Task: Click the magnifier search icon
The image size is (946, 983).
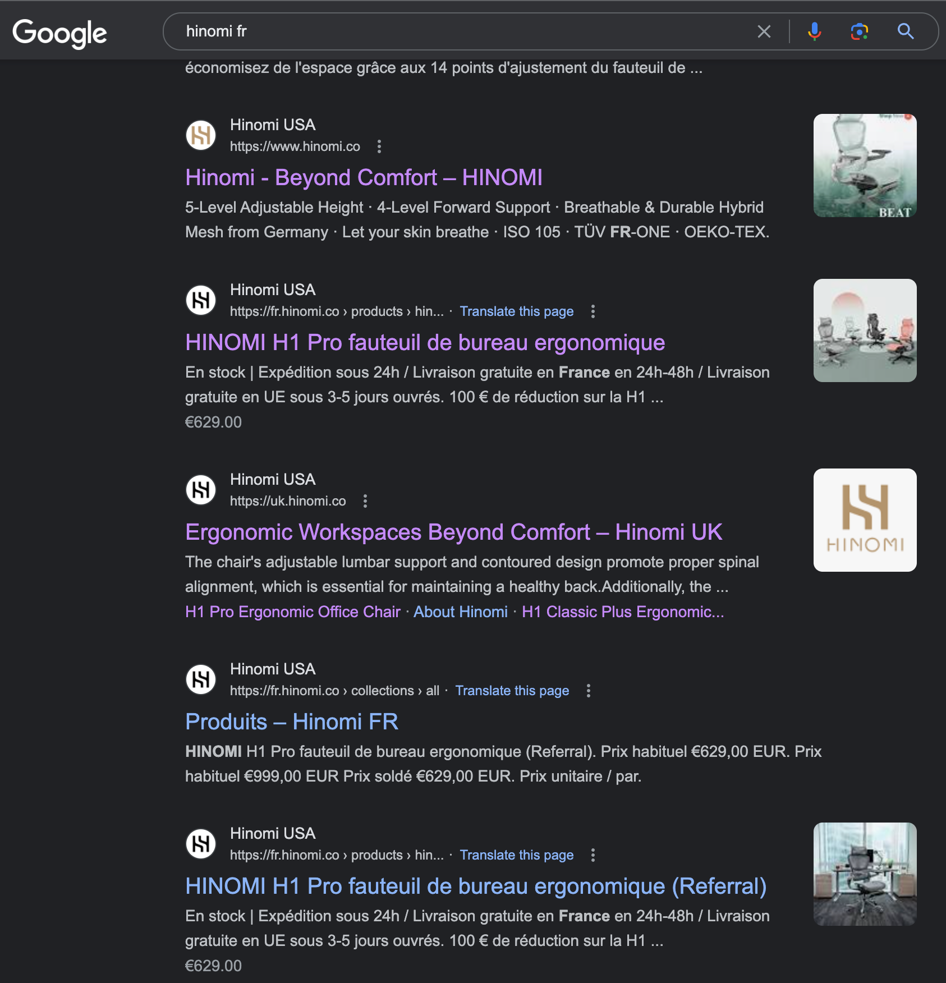Action: tap(906, 31)
